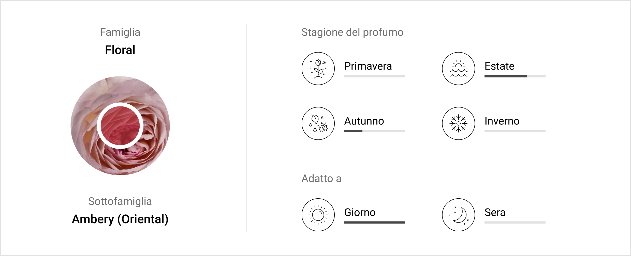Click the Primavera intensity bar
Image resolution: width=631 pixels, height=256 pixels.
[x=374, y=76]
